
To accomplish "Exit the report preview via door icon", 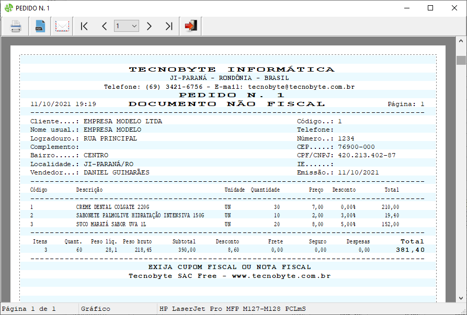I will click(x=191, y=26).
